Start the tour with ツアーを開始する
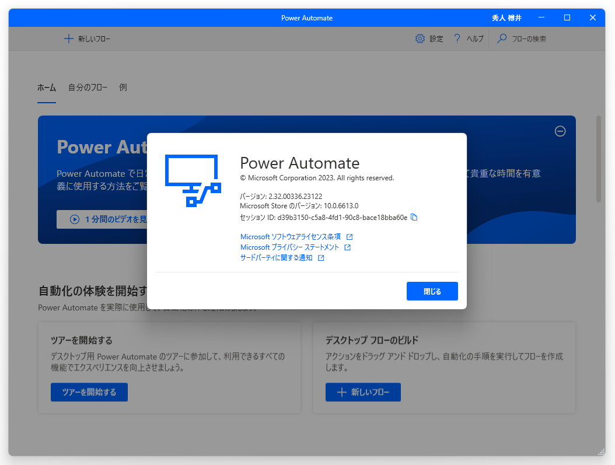The image size is (615, 465). [x=89, y=391]
